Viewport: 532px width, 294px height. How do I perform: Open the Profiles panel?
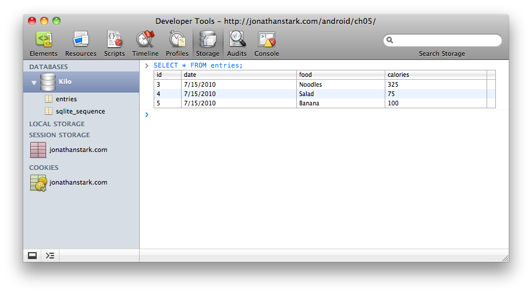pyautogui.click(x=177, y=44)
